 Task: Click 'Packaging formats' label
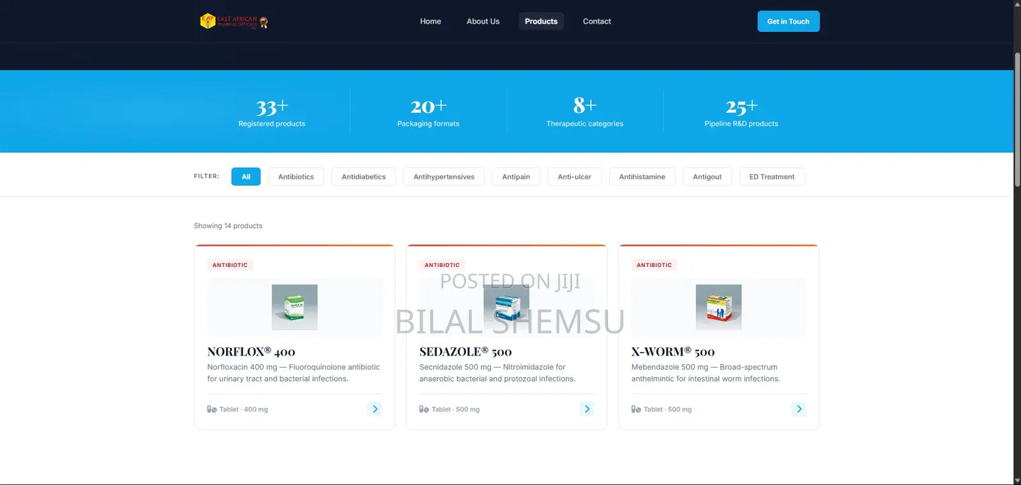click(x=428, y=124)
